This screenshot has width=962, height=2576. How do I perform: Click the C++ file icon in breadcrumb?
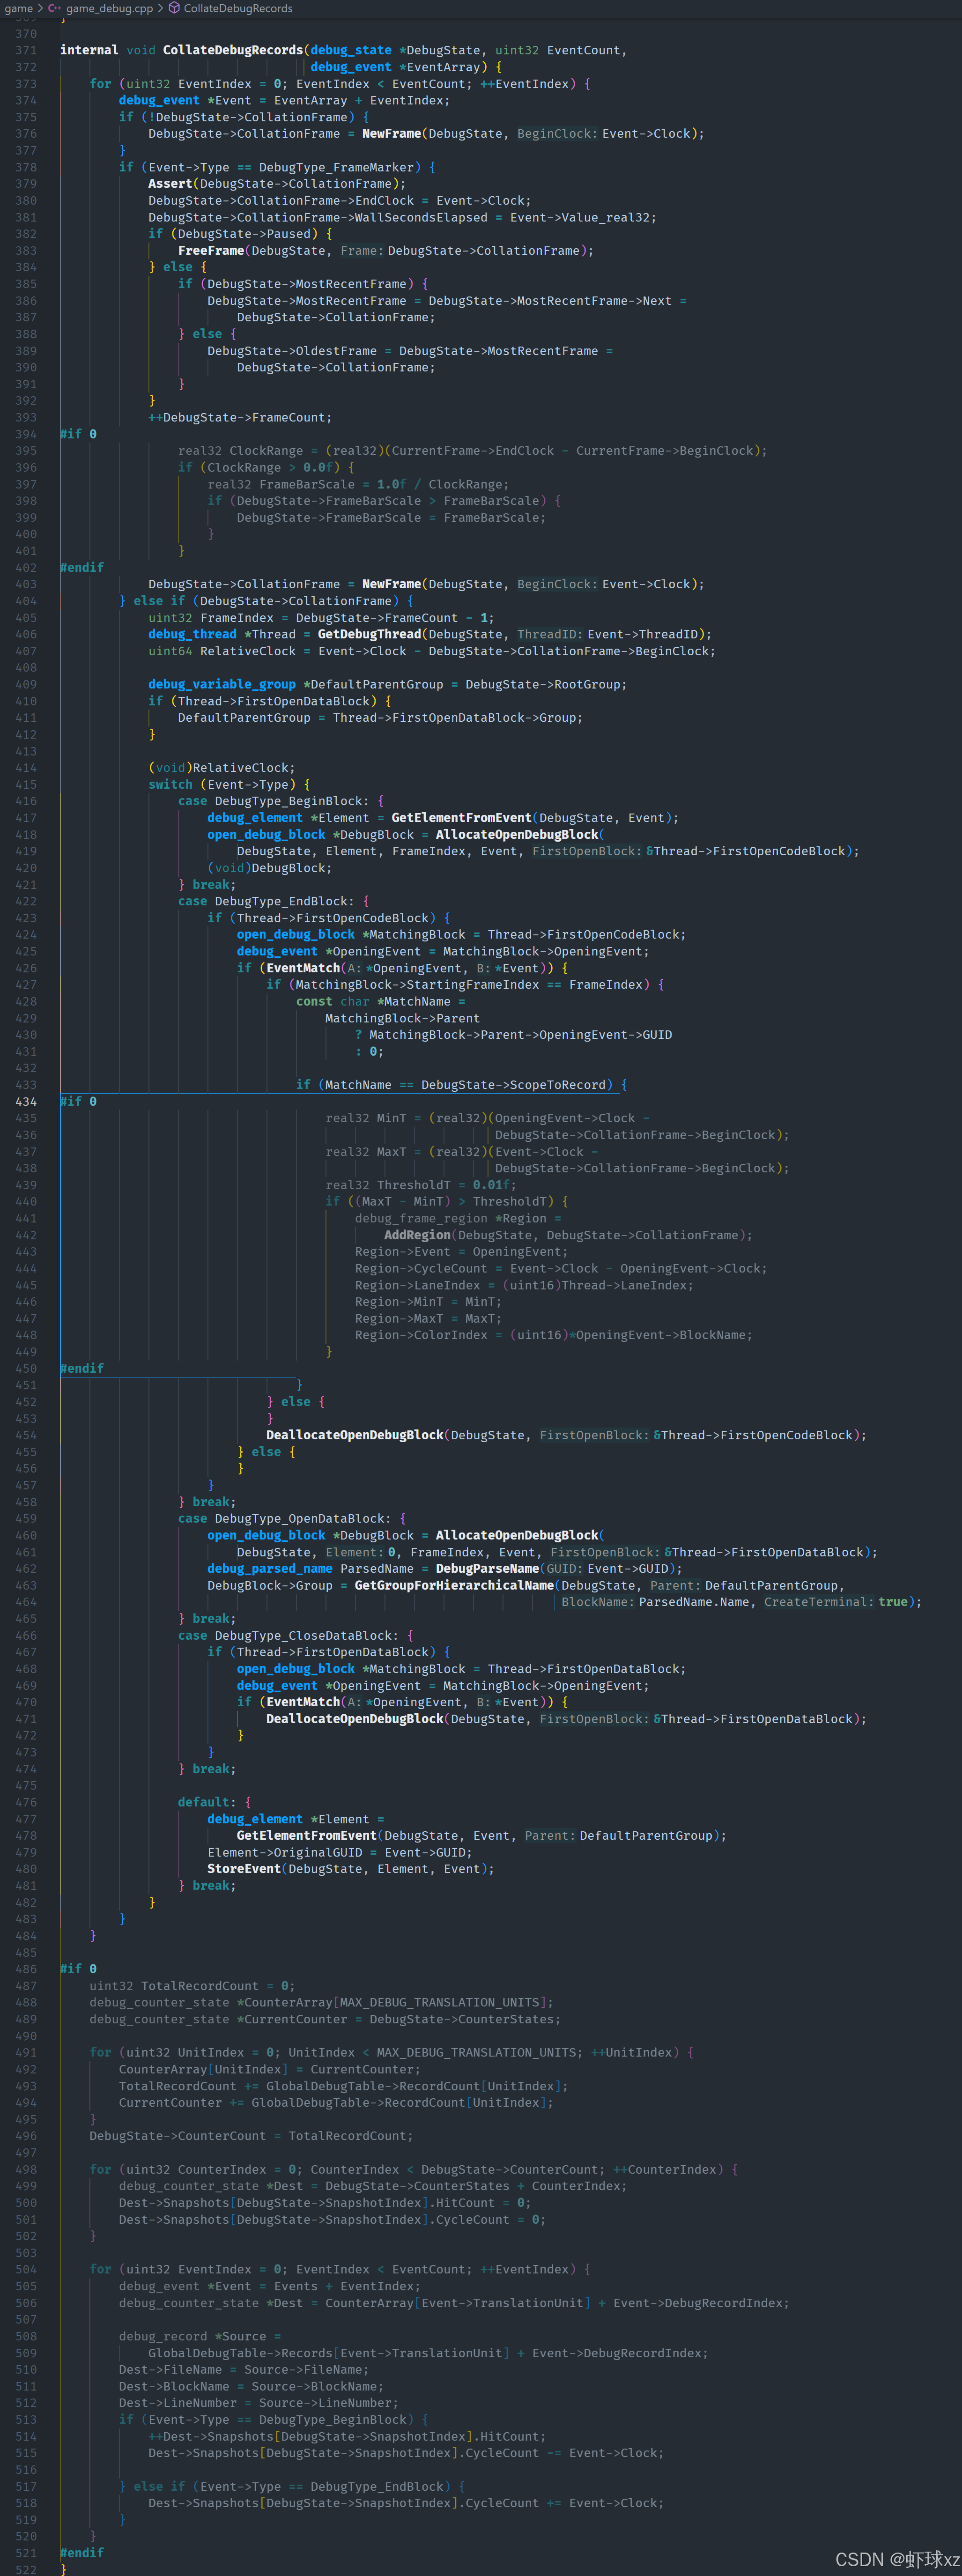click(54, 8)
